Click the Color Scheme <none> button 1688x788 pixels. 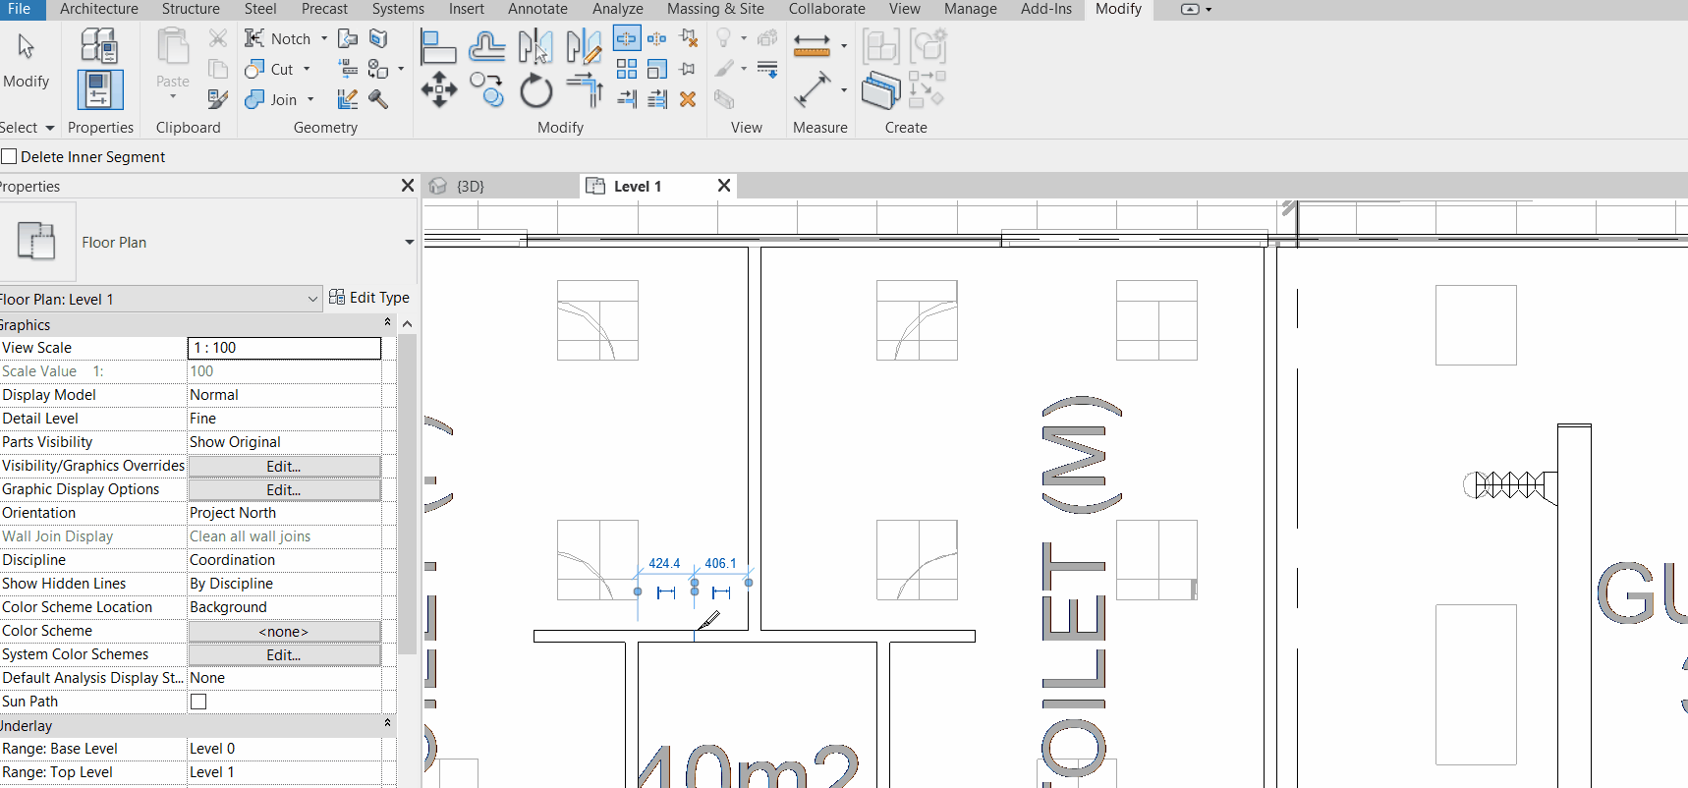click(284, 631)
